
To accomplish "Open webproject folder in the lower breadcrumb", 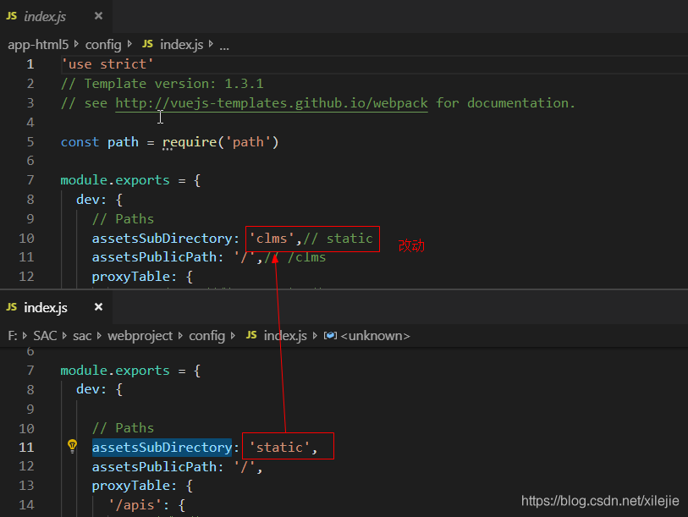I will click(x=140, y=336).
